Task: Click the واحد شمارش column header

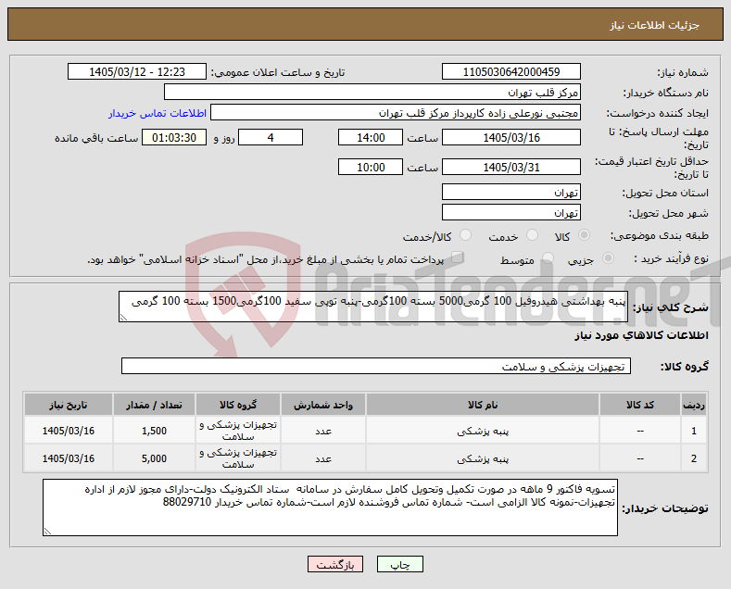Action: point(323,405)
